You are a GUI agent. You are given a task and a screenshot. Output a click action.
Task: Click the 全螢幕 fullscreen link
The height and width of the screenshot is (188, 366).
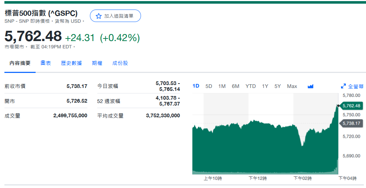pos(355,86)
